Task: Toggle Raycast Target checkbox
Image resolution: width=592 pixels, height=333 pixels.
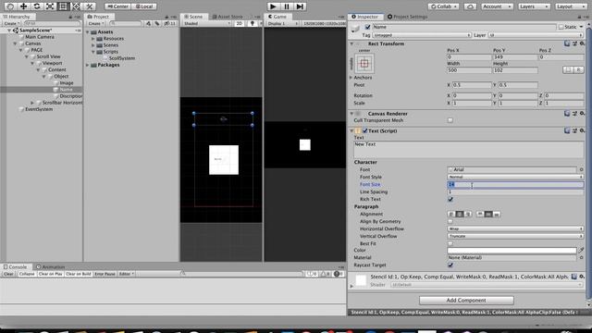Action: 450,265
